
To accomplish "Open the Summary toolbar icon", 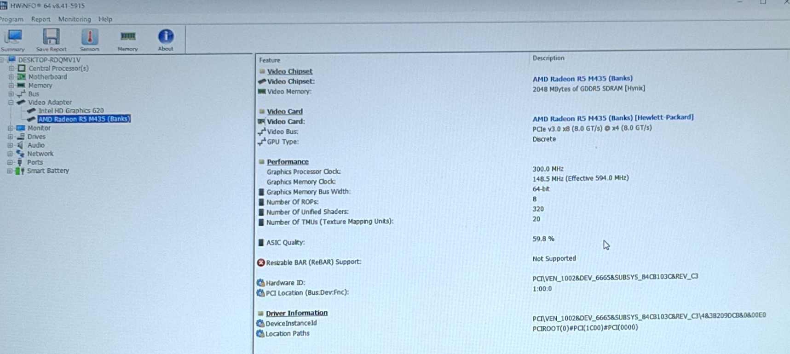I will [x=13, y=37].
